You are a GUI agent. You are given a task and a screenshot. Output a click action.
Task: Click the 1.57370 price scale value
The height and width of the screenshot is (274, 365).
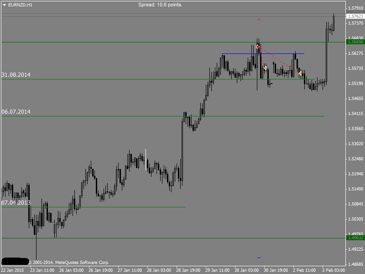pos(355,23)
